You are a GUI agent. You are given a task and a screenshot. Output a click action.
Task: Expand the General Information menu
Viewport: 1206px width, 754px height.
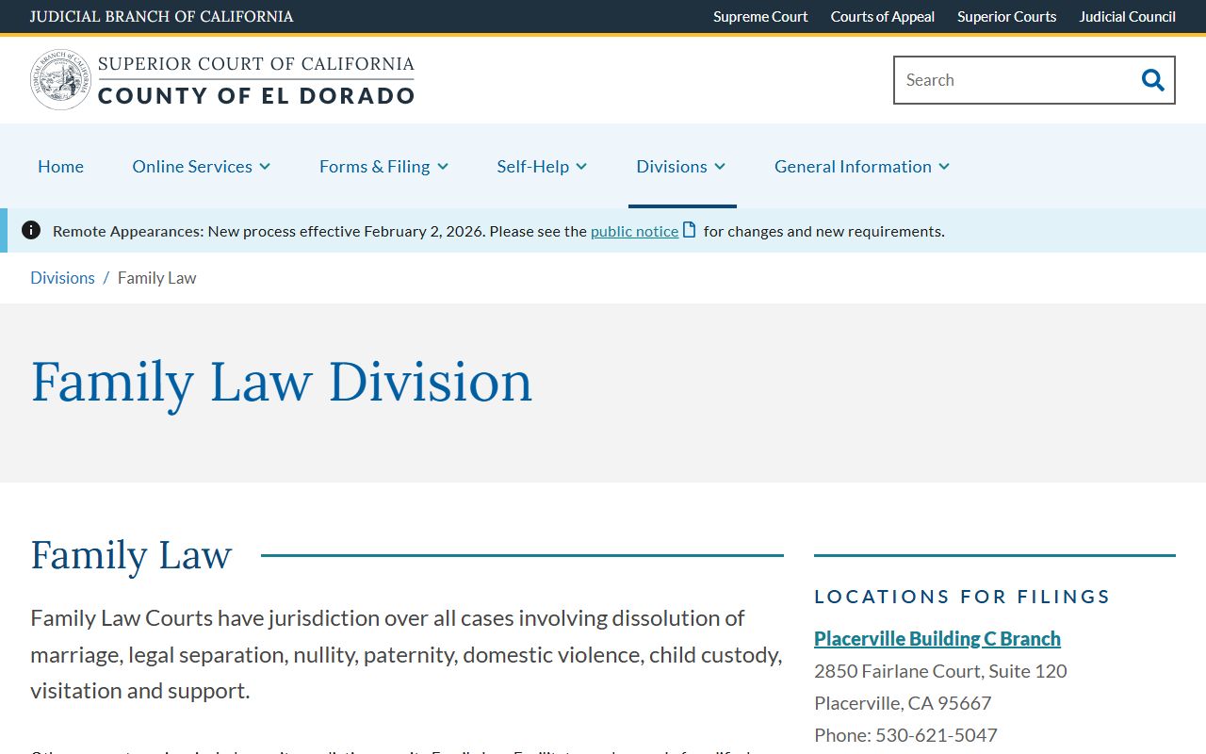coord(862,166)
